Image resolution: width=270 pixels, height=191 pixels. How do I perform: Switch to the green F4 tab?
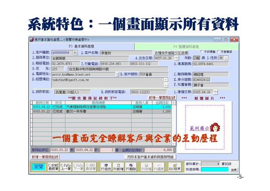coord(186,47)
